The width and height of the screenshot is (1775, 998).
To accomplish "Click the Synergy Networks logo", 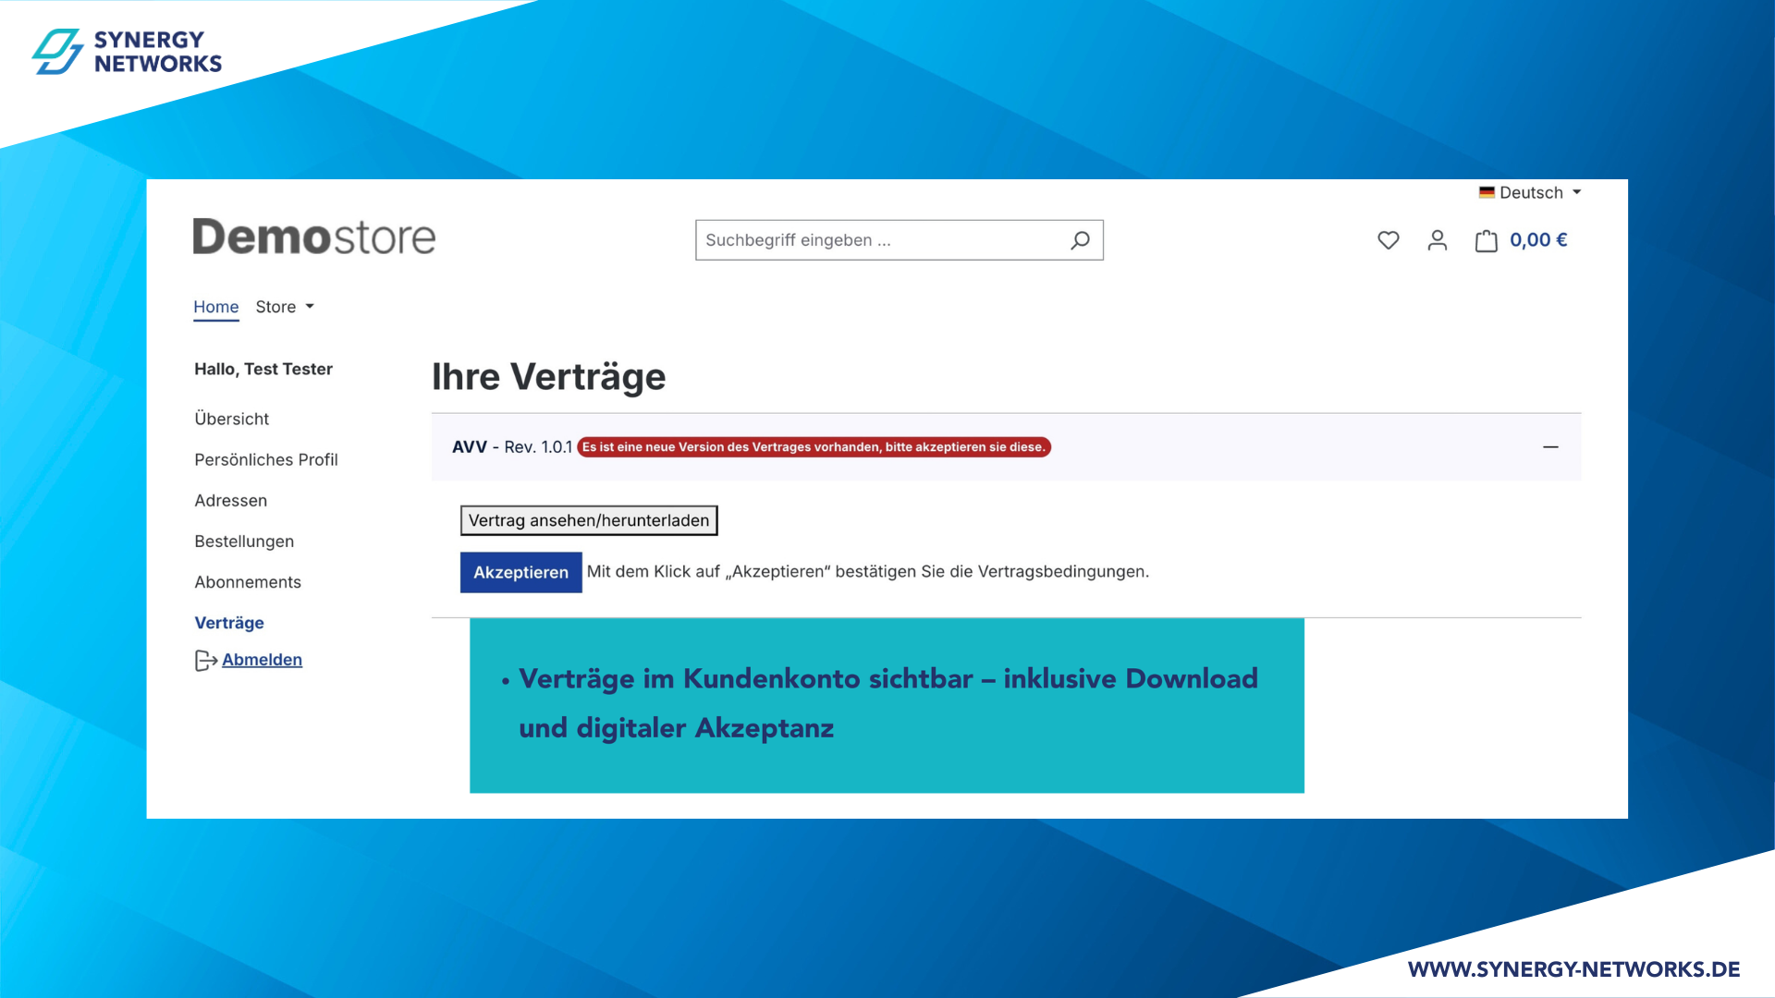I will [x=127, y=52].
